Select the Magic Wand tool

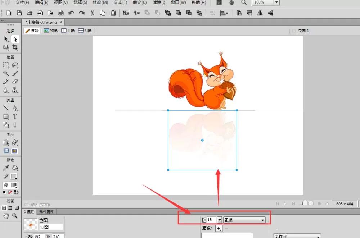click(x=6, y=73)
